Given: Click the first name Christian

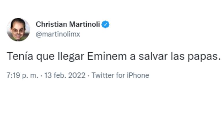Looking at the screenshot, I should coord(50,25).
